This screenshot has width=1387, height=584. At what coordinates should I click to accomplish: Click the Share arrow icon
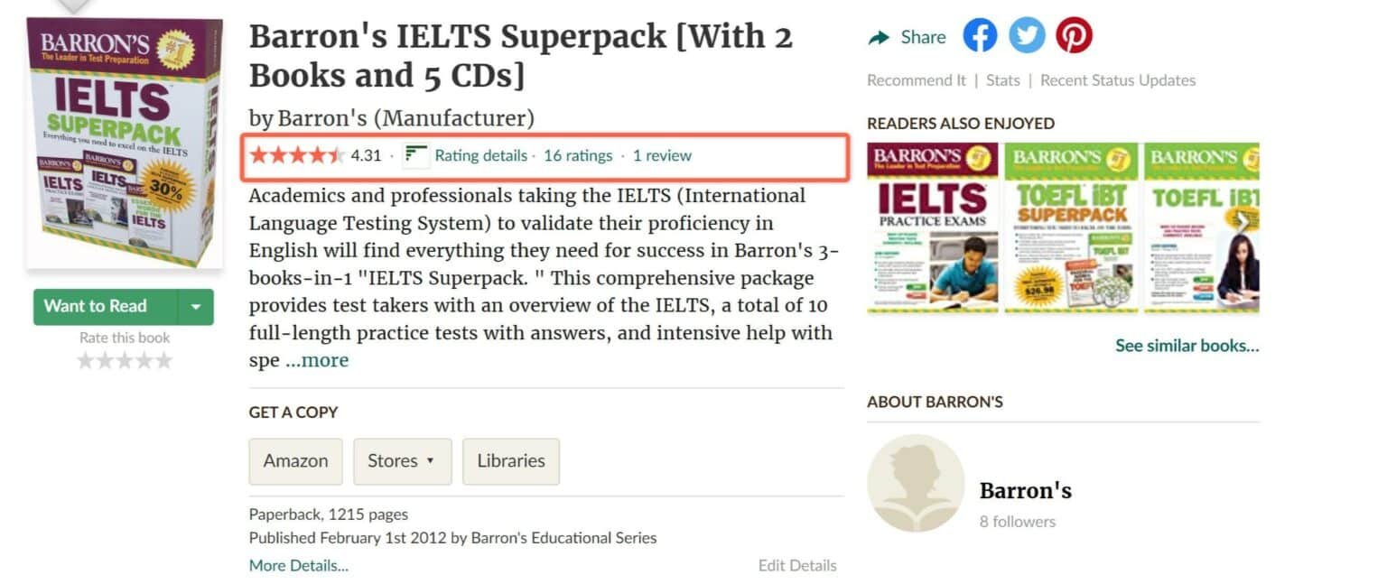(878, 37)
